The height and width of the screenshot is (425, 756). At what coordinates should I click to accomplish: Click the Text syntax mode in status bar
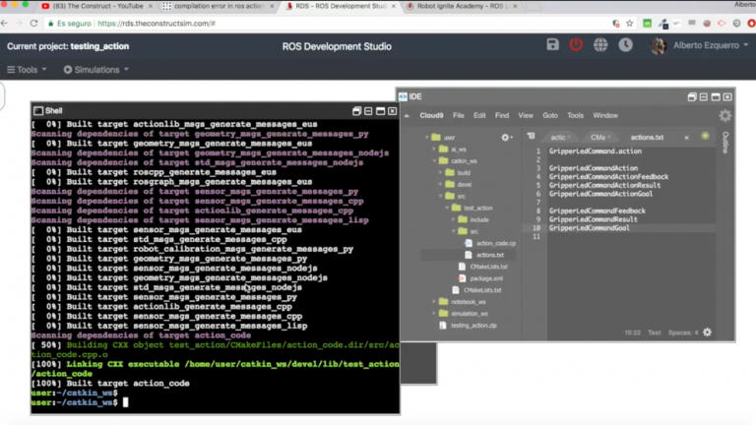click(x=655, y=333)
